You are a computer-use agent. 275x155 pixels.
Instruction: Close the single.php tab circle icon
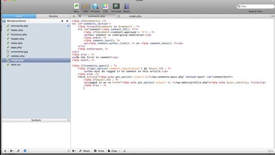tap(119, 16)
